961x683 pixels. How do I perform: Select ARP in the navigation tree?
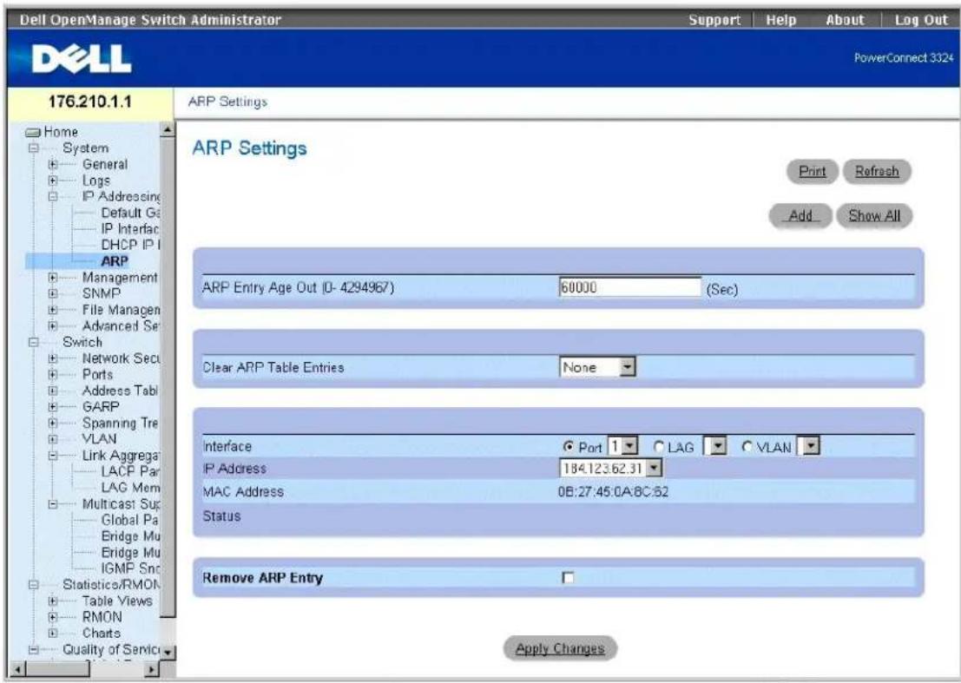(x=115, y=261)
